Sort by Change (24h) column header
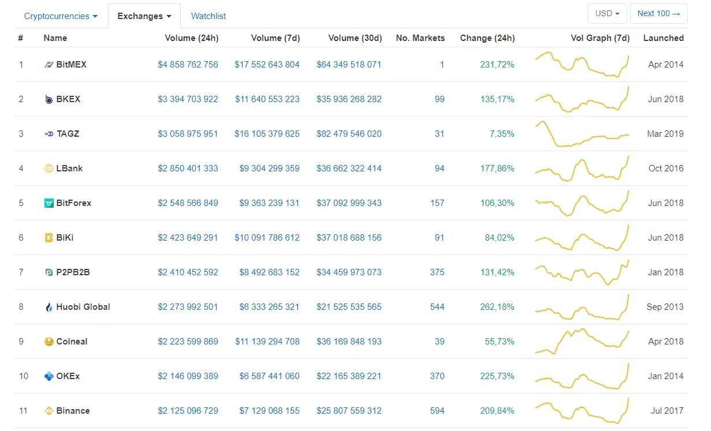This screenshot has width=711, height=431. [x=487, y=38]
